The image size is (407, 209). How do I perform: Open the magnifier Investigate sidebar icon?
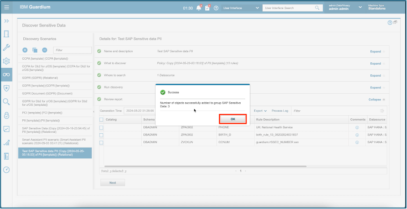coord(6,102)
